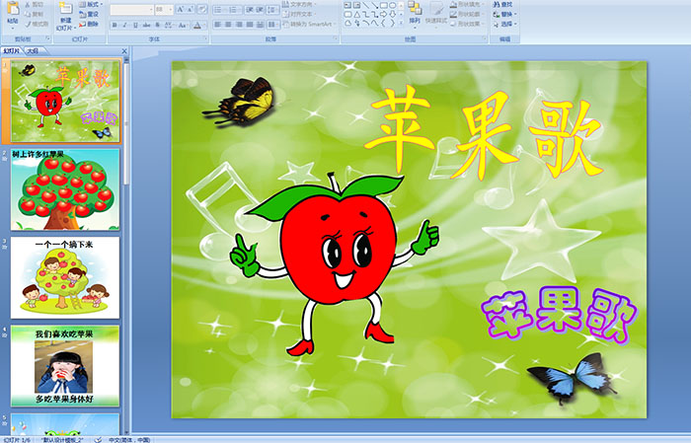Viewport: 691px width, 443px height.
Task: Open the Change Case (Aa) dropdown
Action: (x=183, y=25)
